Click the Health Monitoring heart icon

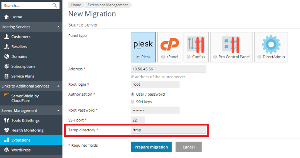click(6, 130)
